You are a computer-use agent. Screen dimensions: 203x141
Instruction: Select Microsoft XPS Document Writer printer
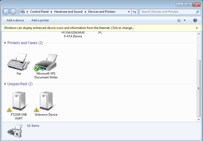[46, 63]
